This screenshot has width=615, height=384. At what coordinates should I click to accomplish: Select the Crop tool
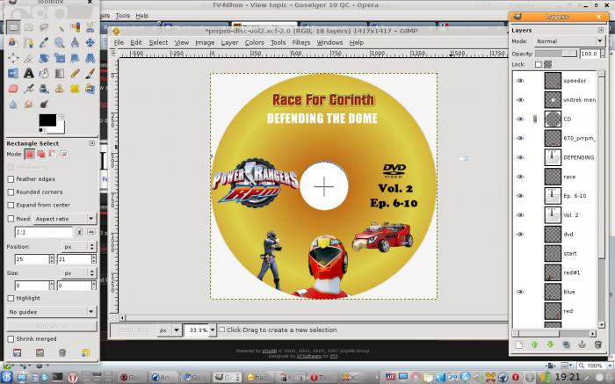click(28, 58)
